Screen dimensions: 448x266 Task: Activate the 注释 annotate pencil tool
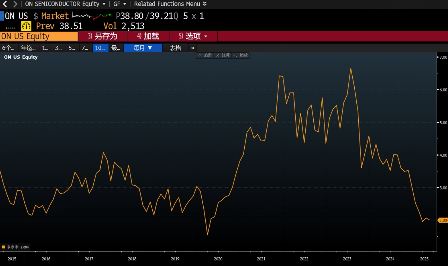(x=223, y=55)
